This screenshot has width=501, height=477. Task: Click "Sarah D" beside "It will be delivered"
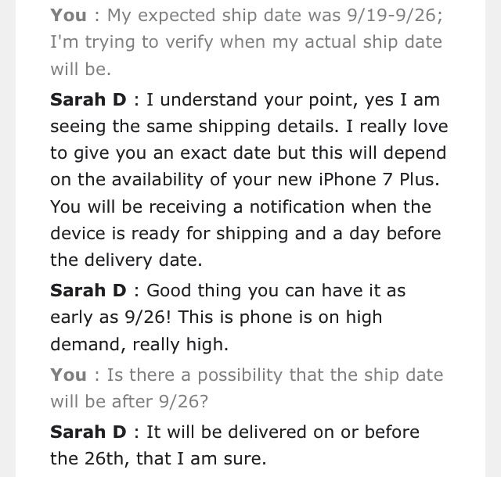point(88,432)
